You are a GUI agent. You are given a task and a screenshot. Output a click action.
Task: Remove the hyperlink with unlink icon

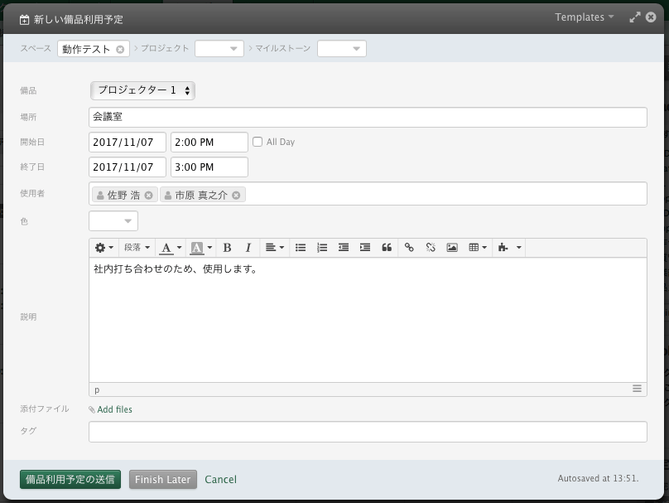click(x=431, y=248)
